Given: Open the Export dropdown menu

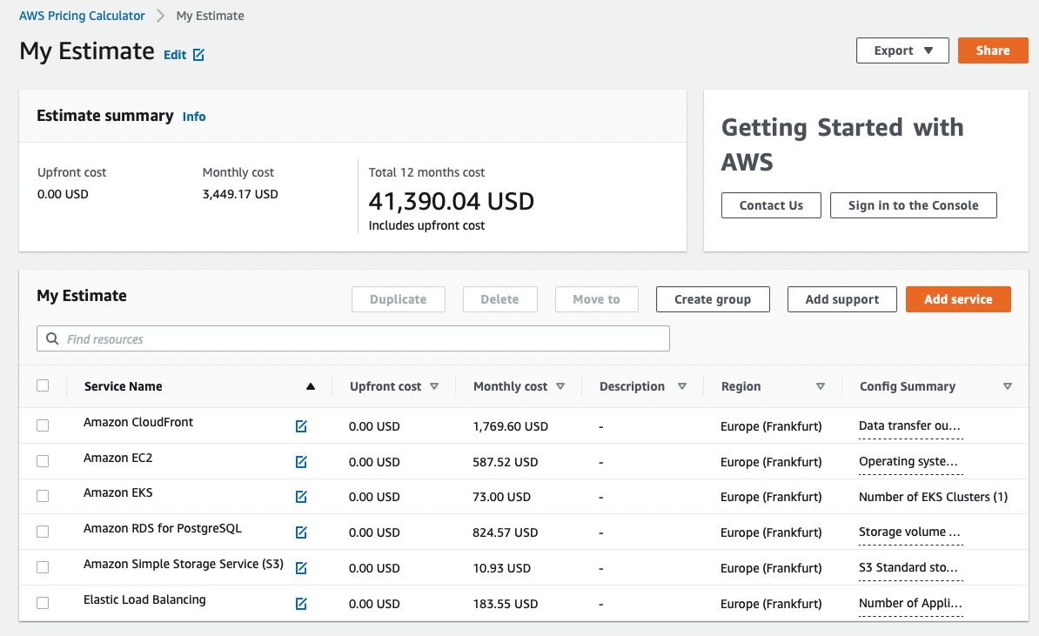Looking at the screenshot, I should [x=902, y=50].
